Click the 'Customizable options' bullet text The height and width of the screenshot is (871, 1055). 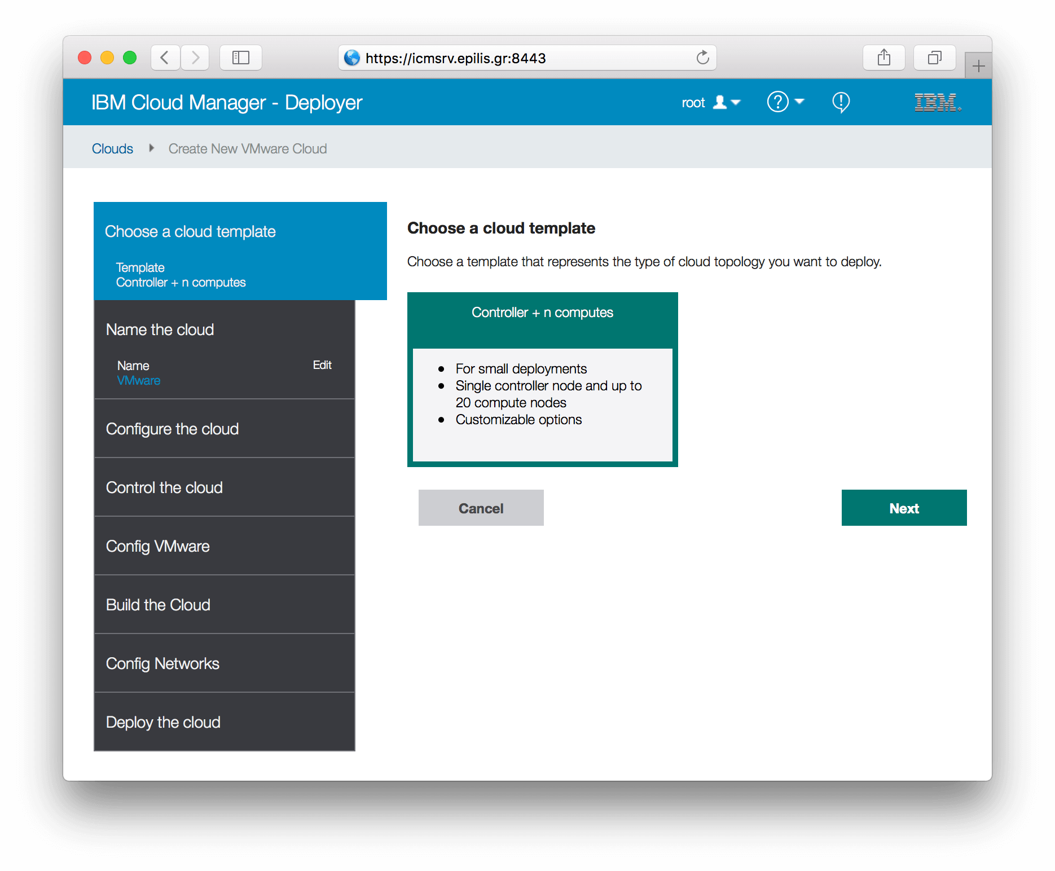click(x=518, y=419)
